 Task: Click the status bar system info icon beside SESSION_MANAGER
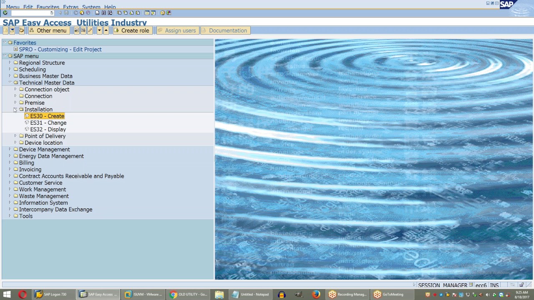(471, 285)
